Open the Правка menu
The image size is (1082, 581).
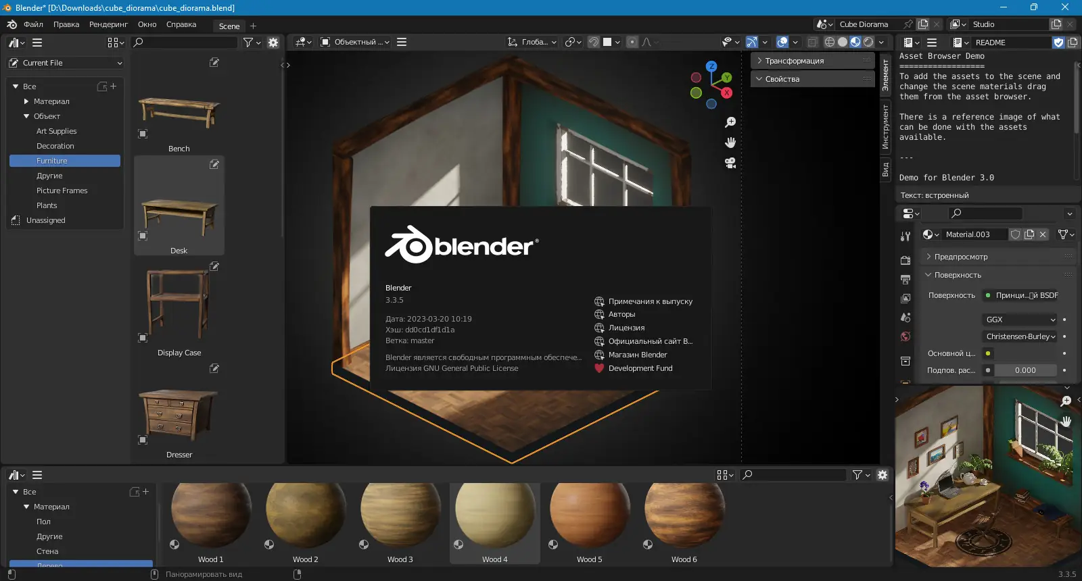tap(66, 24)
